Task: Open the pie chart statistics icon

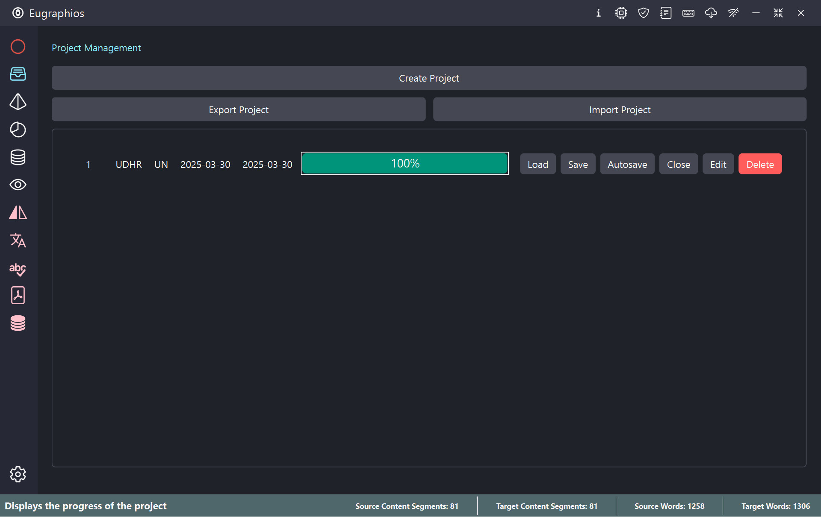Action: point(18,129)
